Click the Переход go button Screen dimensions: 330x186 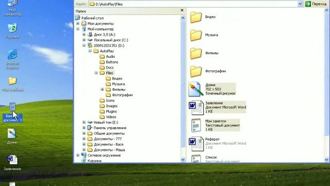point(317,4)
